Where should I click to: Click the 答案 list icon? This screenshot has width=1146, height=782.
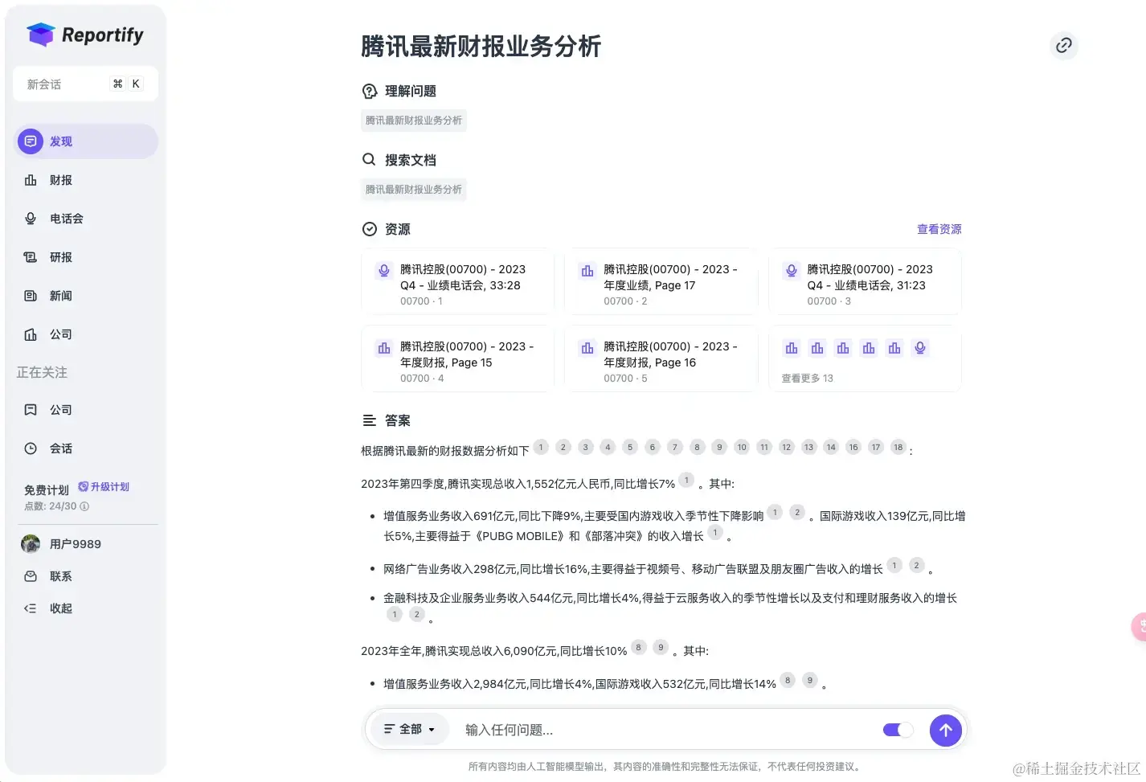point(370,420)
